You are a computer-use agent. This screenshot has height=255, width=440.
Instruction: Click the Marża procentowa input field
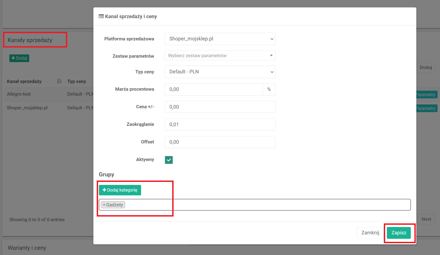pyautogui.click(x=214, y=89)
